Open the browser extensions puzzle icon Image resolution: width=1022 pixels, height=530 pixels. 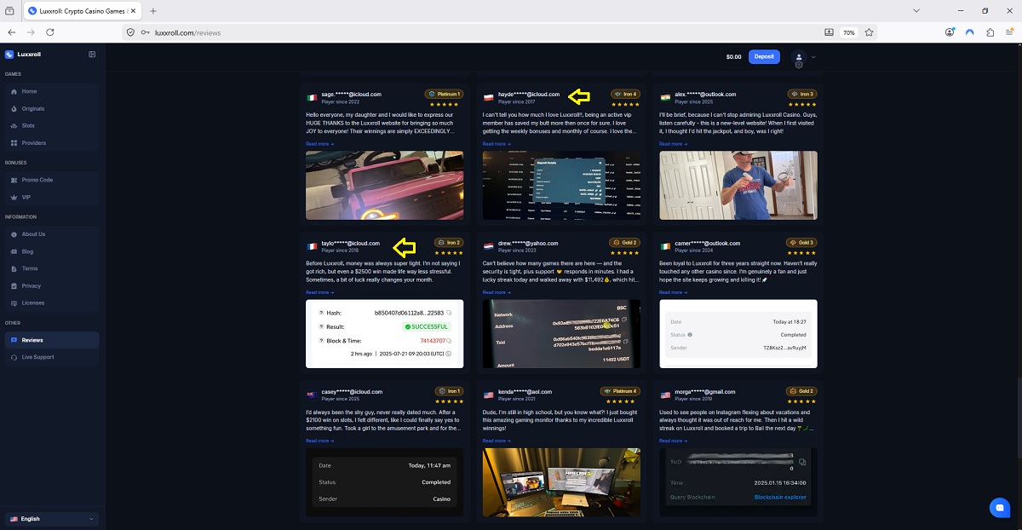(990, 32)
